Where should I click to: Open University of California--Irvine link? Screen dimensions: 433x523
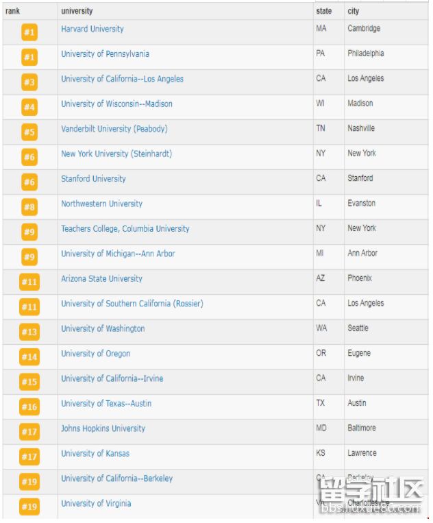click(x=112, y=378)
